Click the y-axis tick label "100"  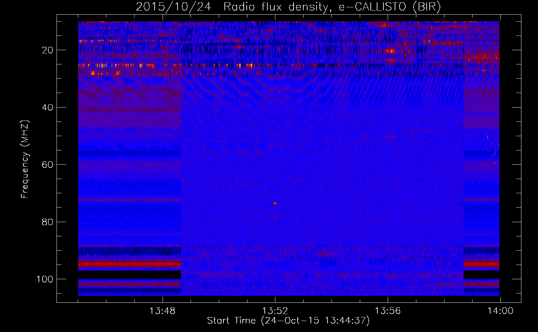[x=45, y=279]
